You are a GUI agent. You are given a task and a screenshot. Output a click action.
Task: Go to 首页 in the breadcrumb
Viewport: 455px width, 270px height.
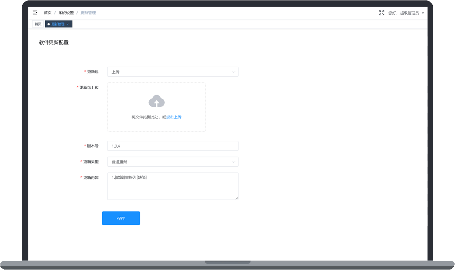point(48,13)
